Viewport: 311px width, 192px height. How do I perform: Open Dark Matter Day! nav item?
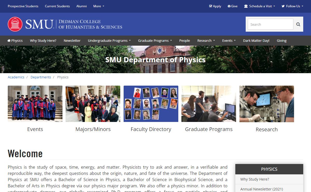(x=256, y=40)
